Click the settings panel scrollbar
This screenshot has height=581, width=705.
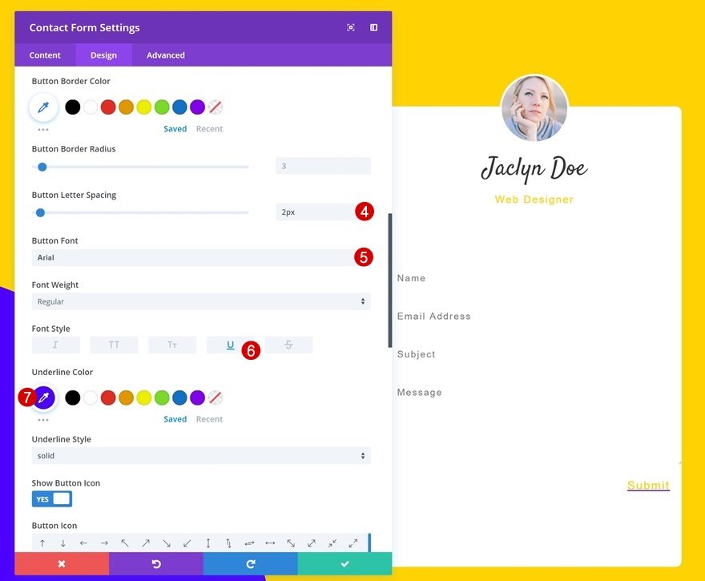pos(390,280)
